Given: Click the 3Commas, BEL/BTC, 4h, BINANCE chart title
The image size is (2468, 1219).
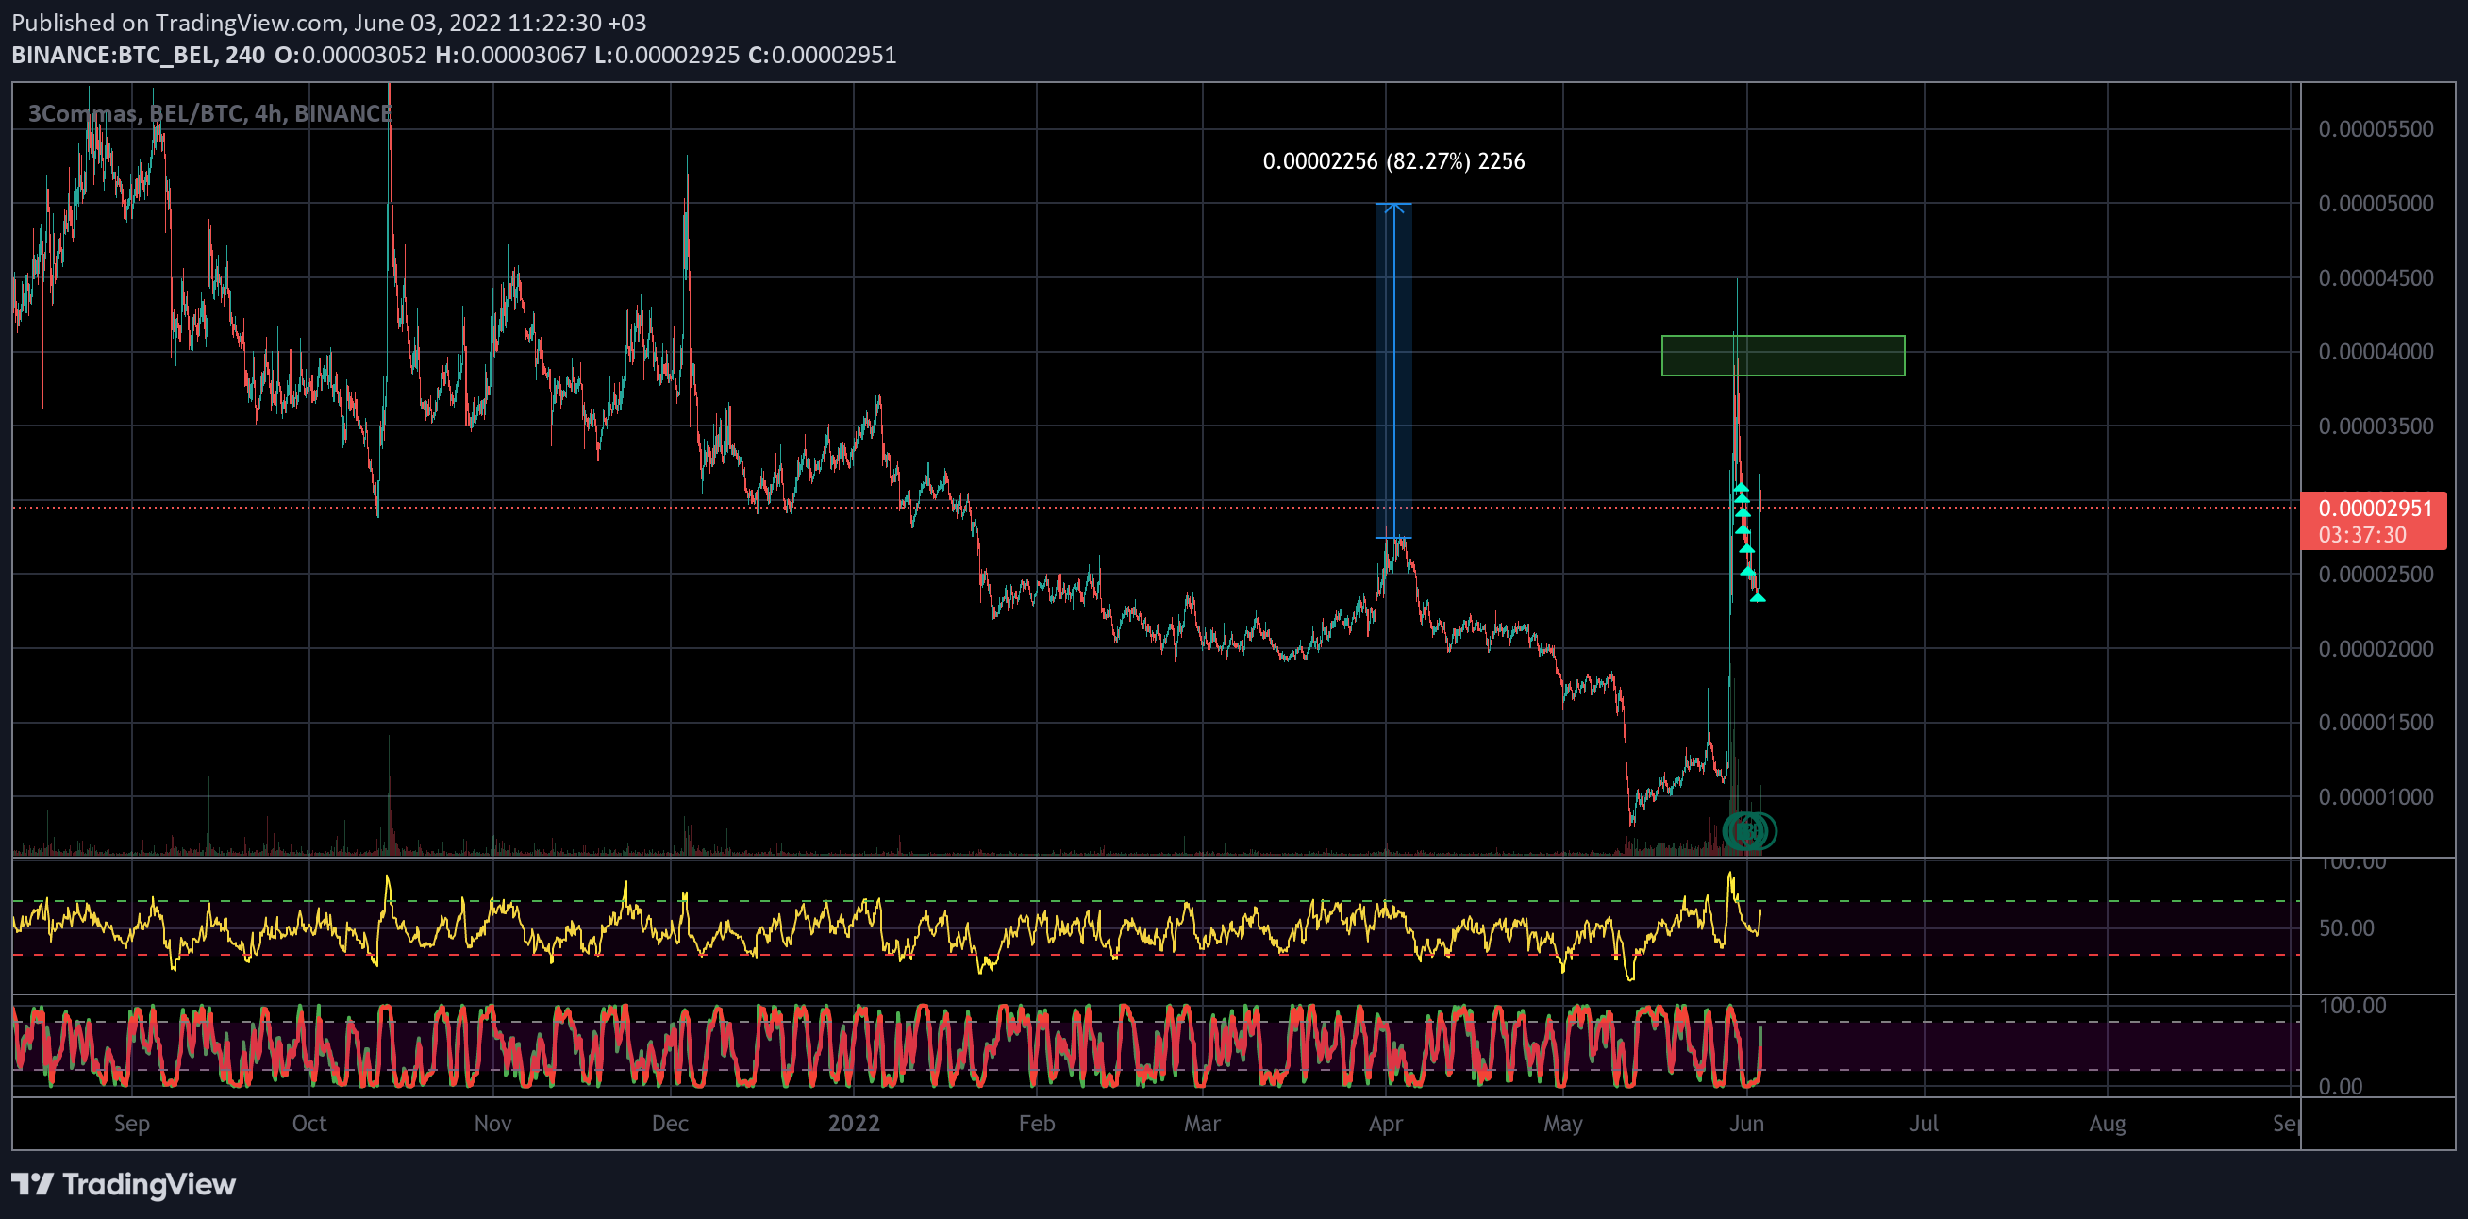Looking at the screenshot, I should coord(209,113).
